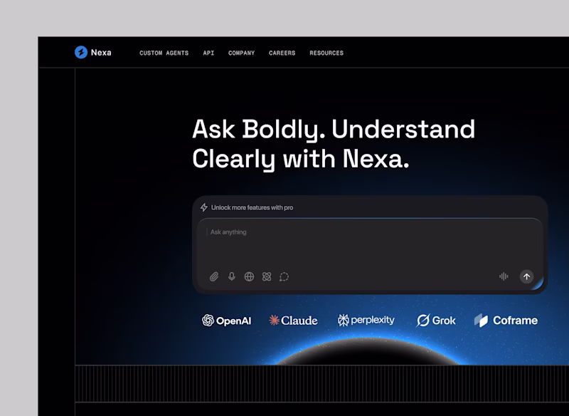Viewport: 569px width, 416px height.
Task: Open the Custom Agents menu
Action: click(x=164, y=53)
